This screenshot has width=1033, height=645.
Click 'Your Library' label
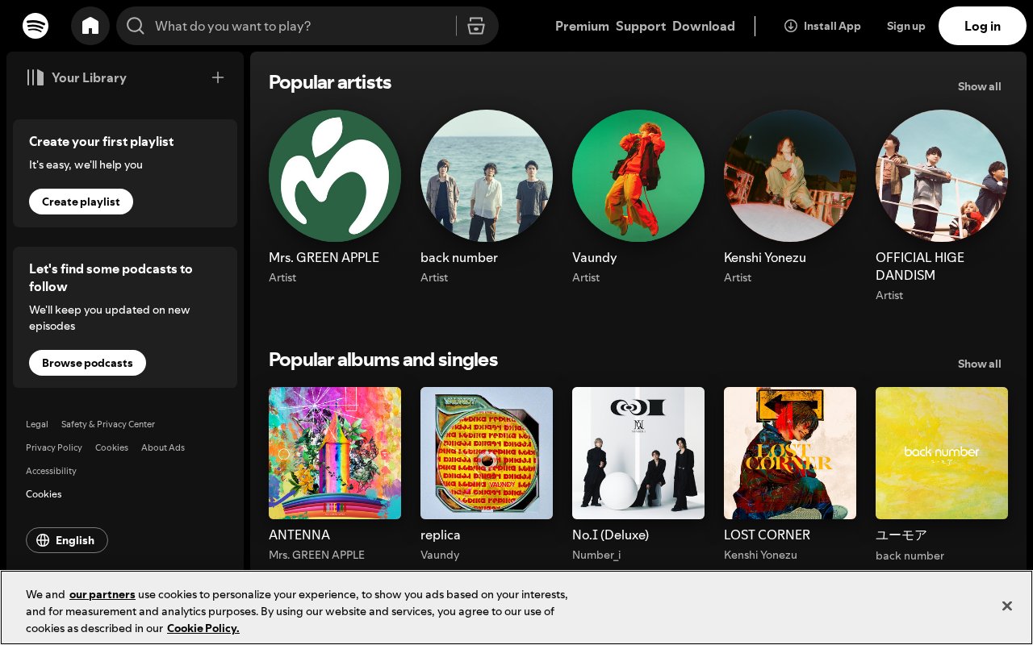[89, 77]
